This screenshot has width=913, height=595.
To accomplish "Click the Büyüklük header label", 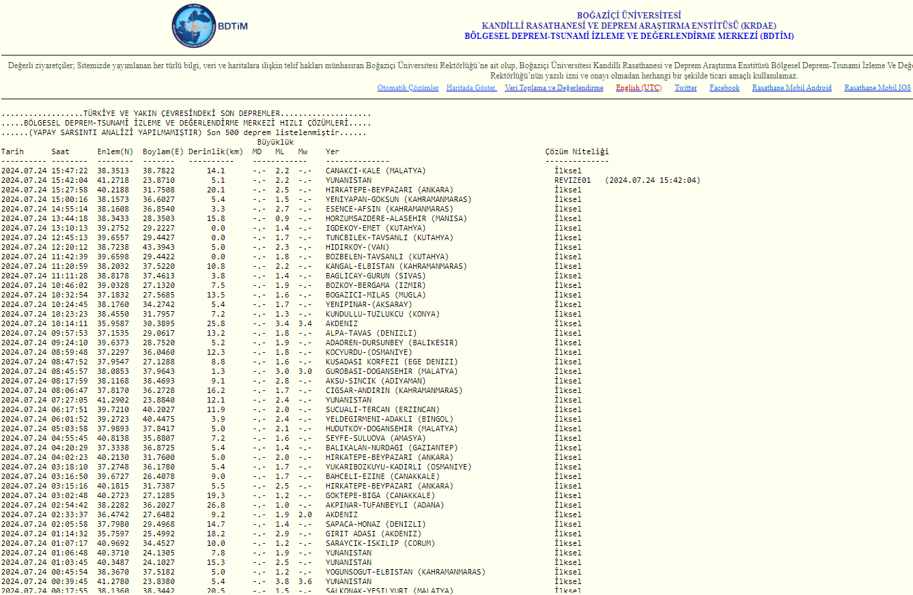I will tap(275, 142).
